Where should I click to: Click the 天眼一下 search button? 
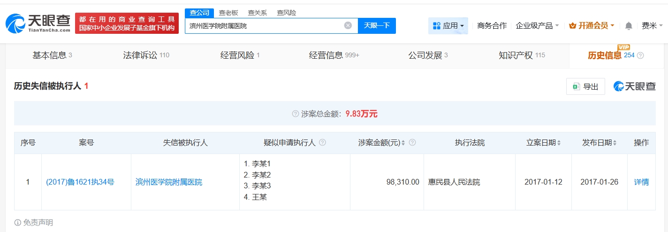[377, 26]
